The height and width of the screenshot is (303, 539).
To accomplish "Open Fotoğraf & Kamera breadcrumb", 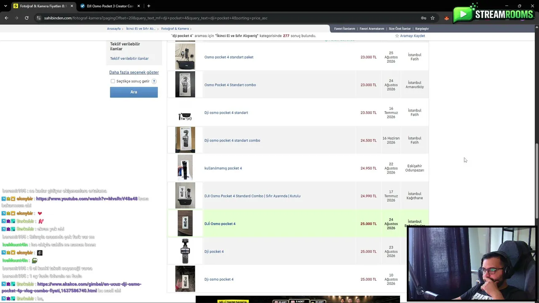I will (175, 29).
